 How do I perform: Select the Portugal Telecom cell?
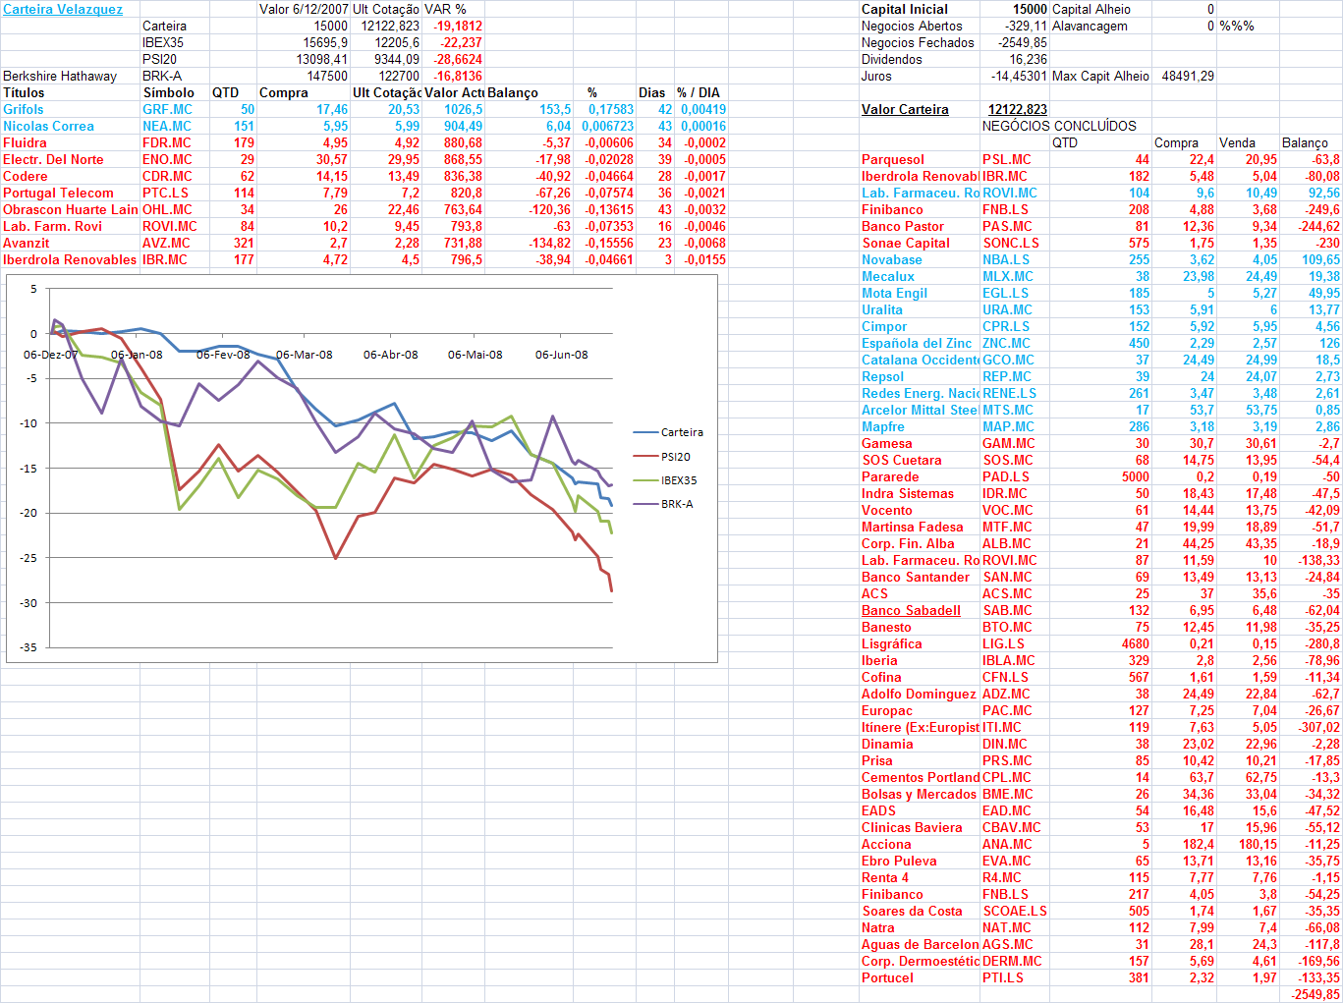[x=58, y=194]
